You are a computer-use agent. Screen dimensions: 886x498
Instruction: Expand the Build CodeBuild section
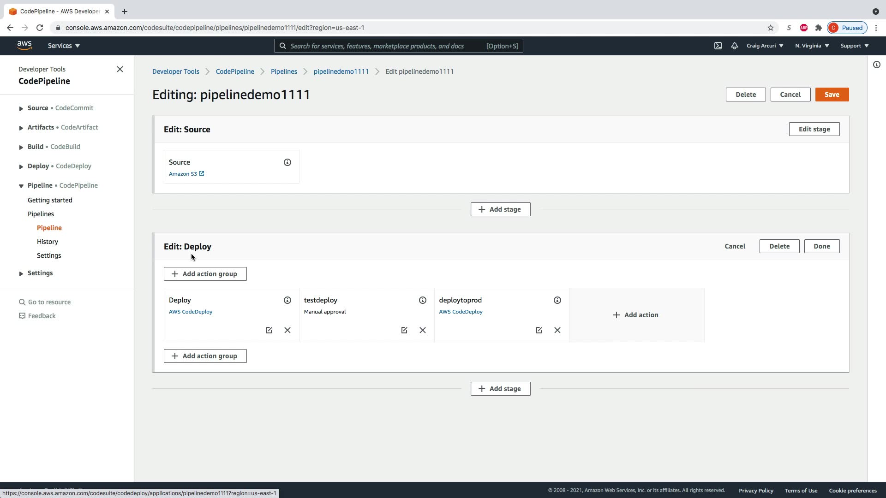click(x=21, y=147)
